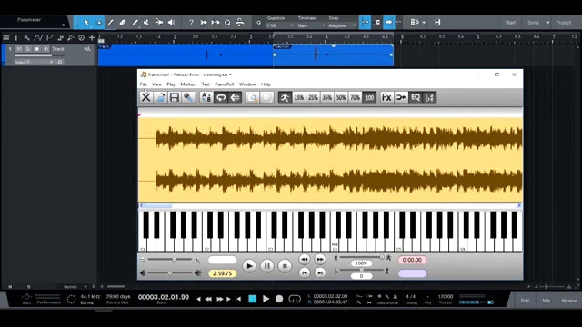Save the transcription with the floppy disk icon
The height and width of the screenshot is (327, 582).
[x=174, y=97]
